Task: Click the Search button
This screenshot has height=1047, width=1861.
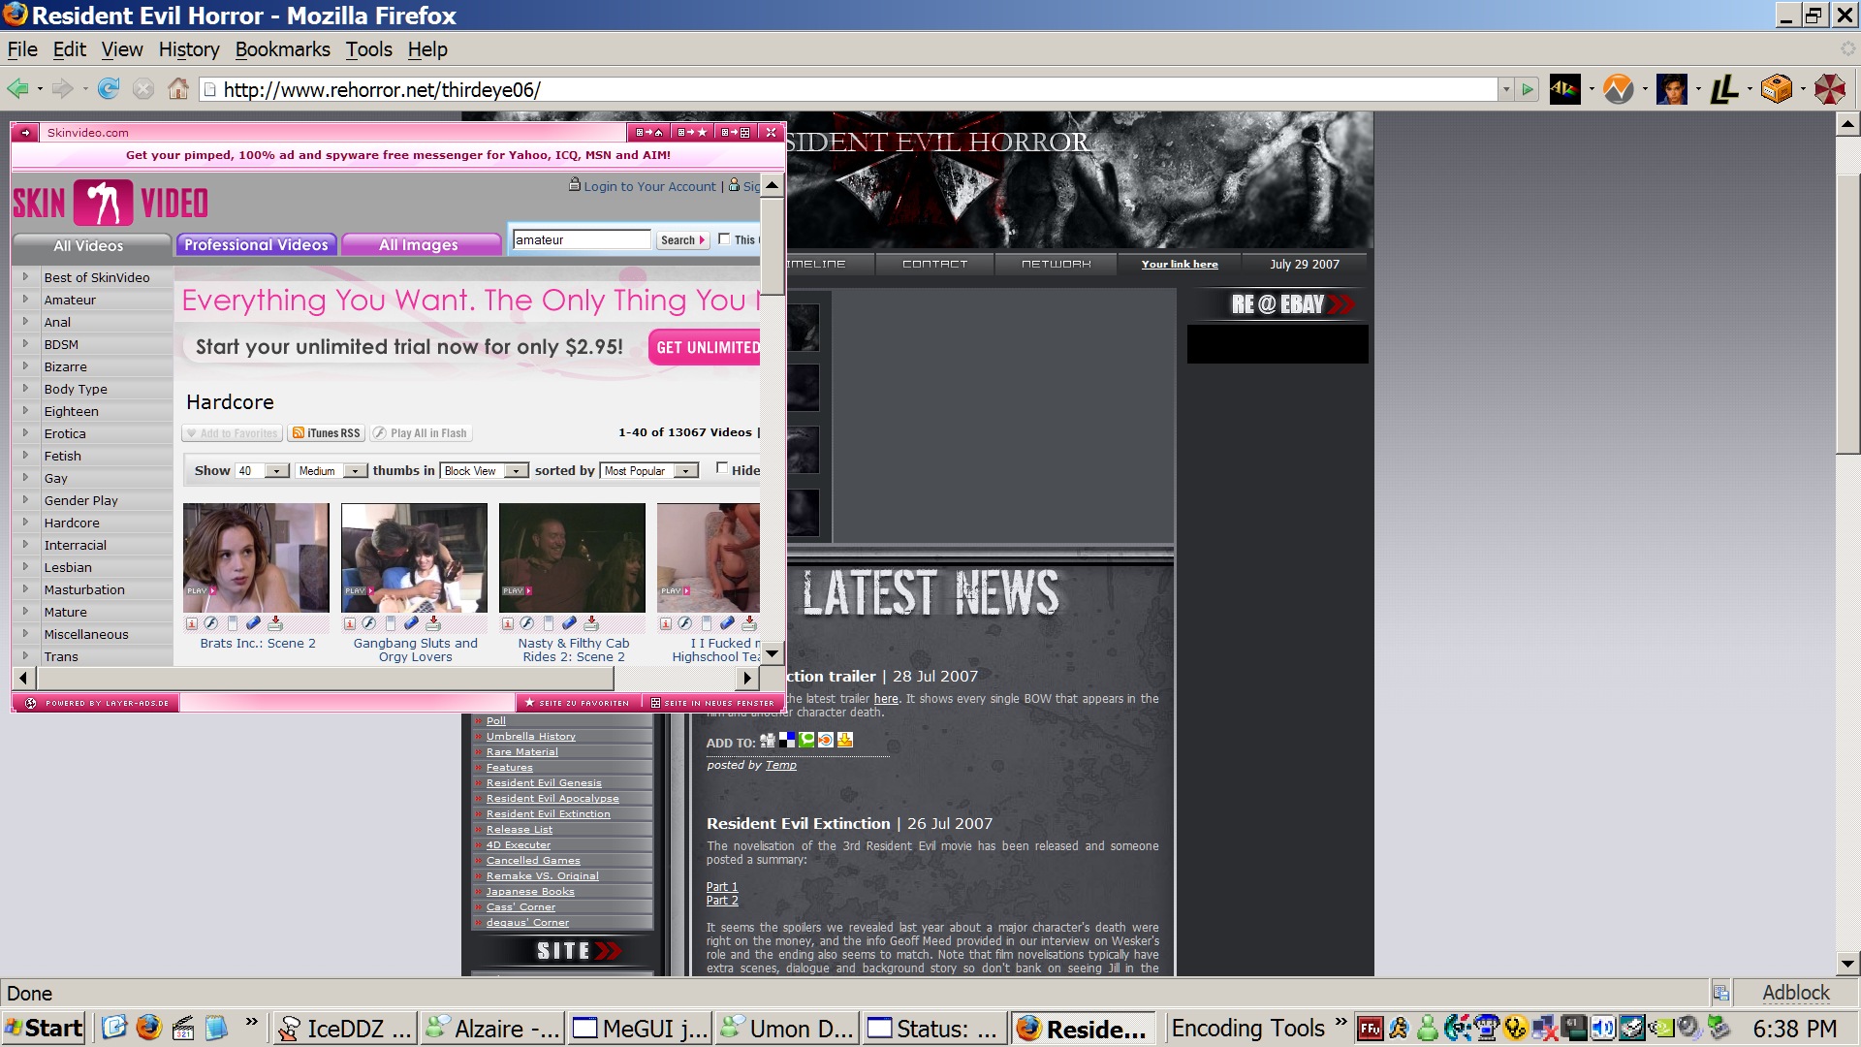Action: point(682,240)
